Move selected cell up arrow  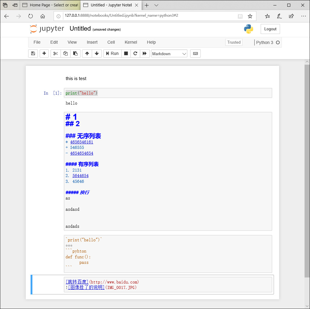(87, 53)
